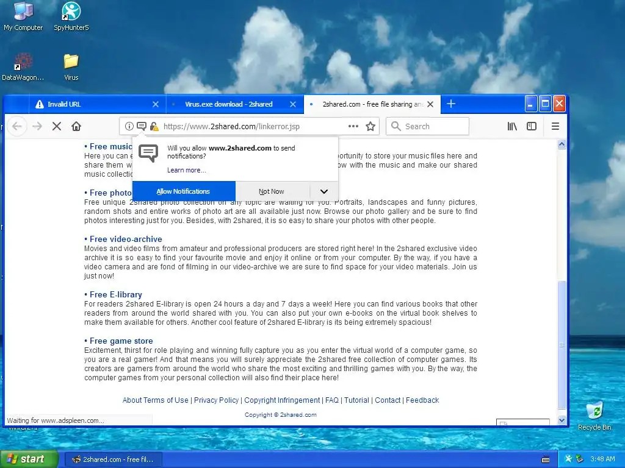The height and width of the screenshot is (468, 625).
Task: Switch to Virus.exe download - 2shared tab
Action: click(x=235, y=104)
